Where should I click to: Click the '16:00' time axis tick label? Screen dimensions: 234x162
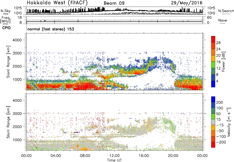[x=144, y=156]
